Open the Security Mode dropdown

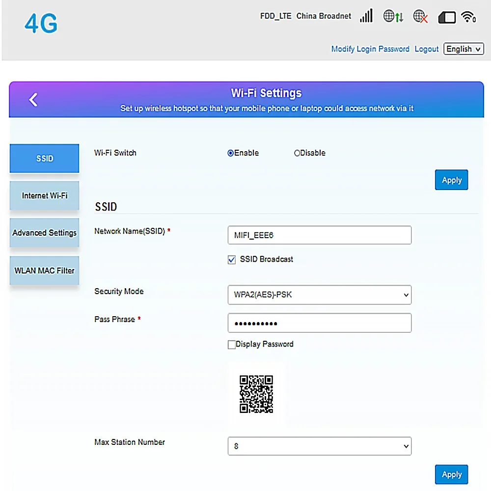tap(319, 295)
